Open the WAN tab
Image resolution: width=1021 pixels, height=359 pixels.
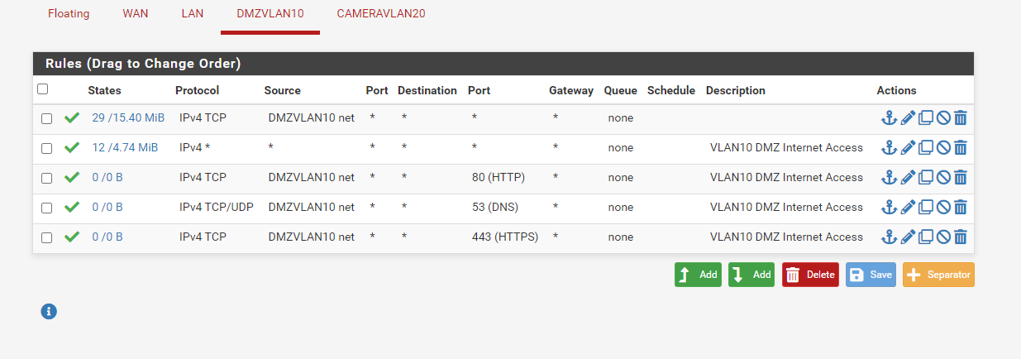[x=136, y=14]
